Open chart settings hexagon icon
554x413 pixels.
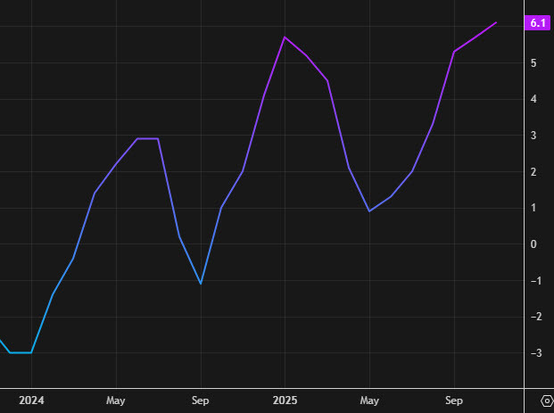click(545, 401)
